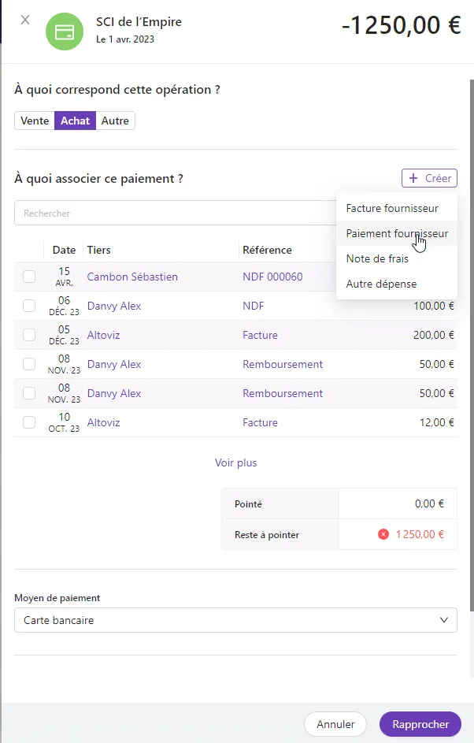Screen dimensions: 474x743
Task: Open the Moyen de paiement dropdown
Action: click(235, 620)
